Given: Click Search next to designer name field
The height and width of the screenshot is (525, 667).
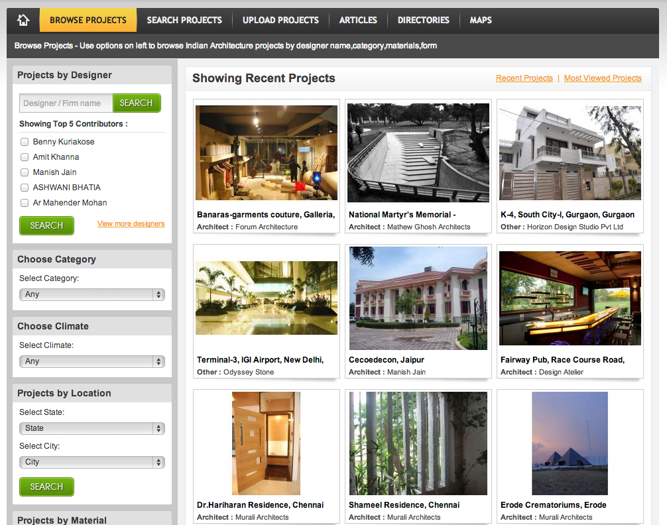Looking at the screenshot, I should tap(137, 103).
